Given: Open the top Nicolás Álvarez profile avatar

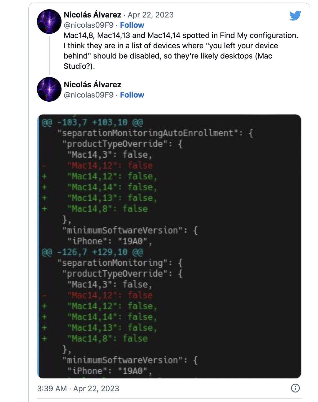Looking at the screenshot, I should (49, 21).
